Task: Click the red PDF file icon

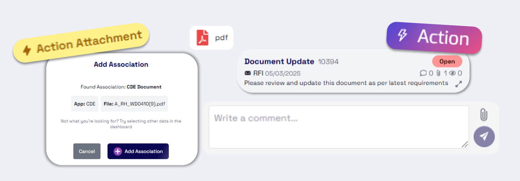Action: [203, 38]
